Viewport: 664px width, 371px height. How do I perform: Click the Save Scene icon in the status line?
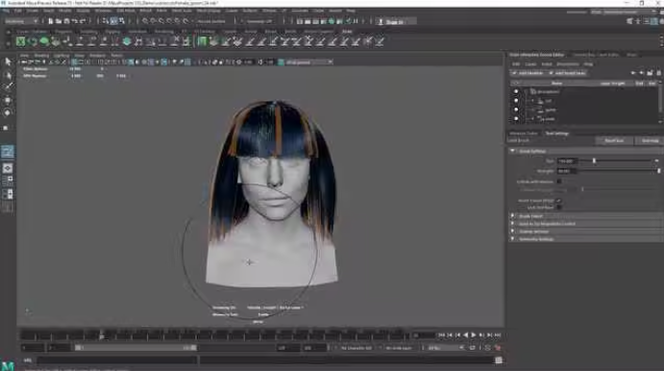pyautogui.click(x=66, y=21)
